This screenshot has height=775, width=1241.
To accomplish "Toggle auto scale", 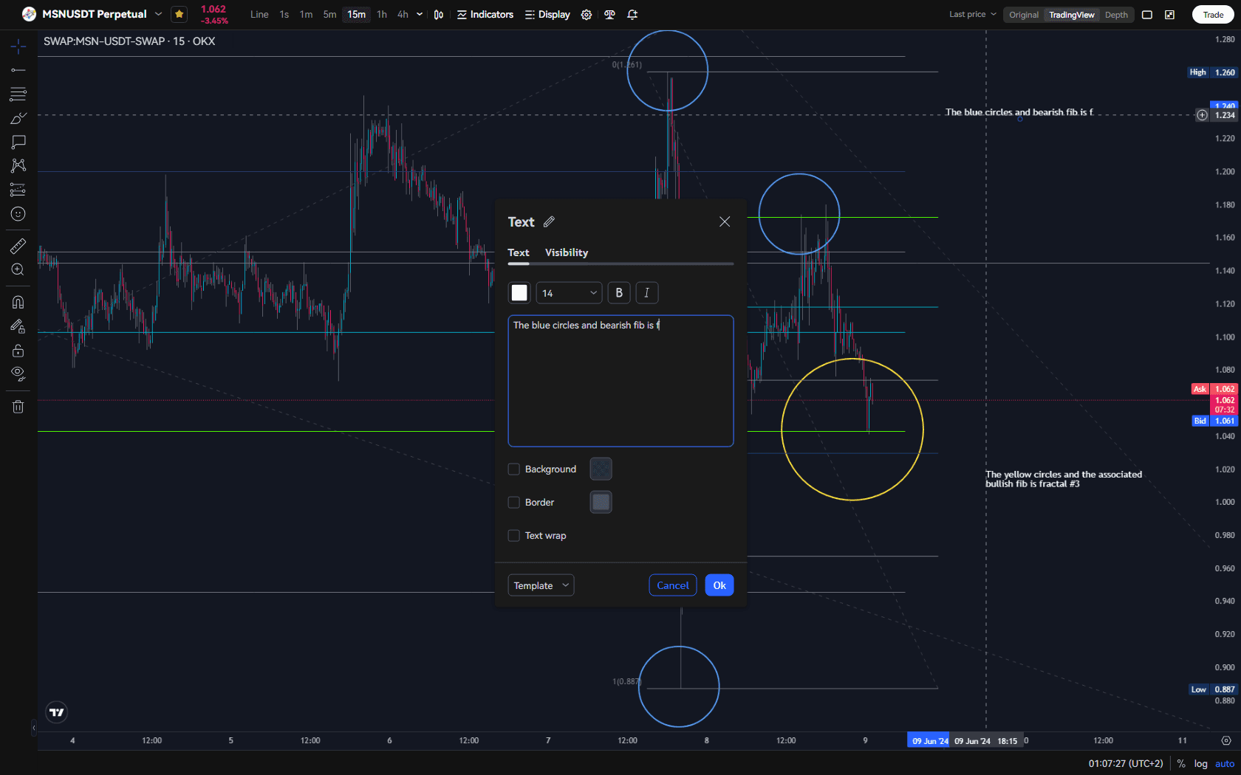I will tap(1225, 764).
